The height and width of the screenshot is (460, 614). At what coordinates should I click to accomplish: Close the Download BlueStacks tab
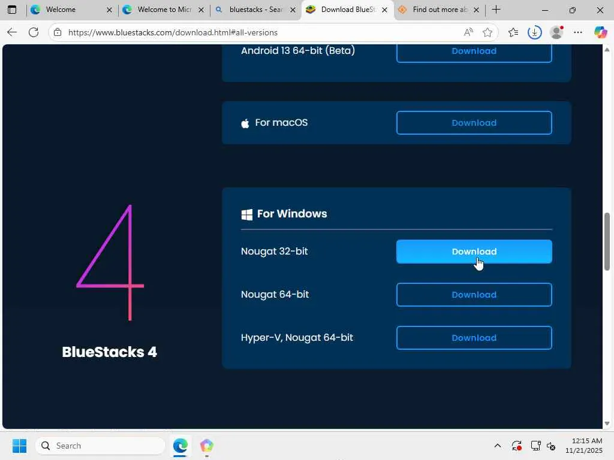(384, 10)
